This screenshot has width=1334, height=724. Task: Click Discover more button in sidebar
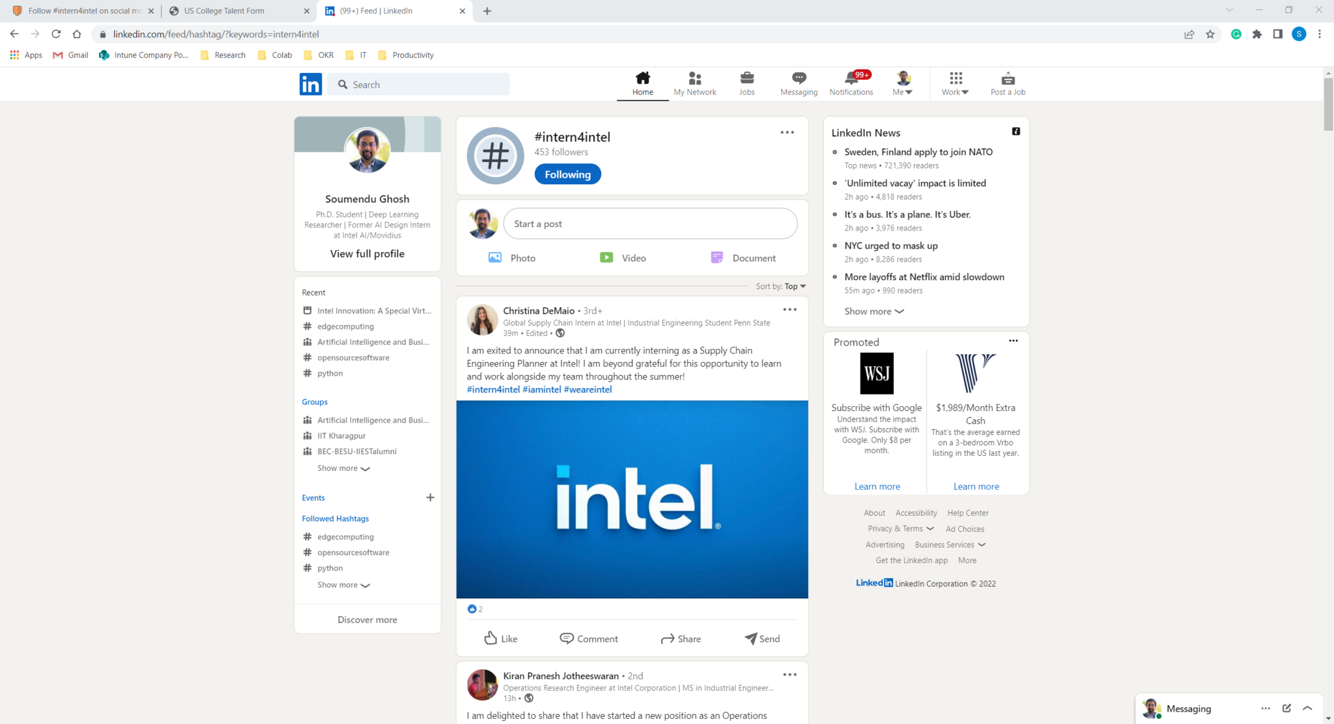pos(367,620)
